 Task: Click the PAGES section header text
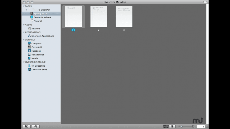(x=28, y=6)
